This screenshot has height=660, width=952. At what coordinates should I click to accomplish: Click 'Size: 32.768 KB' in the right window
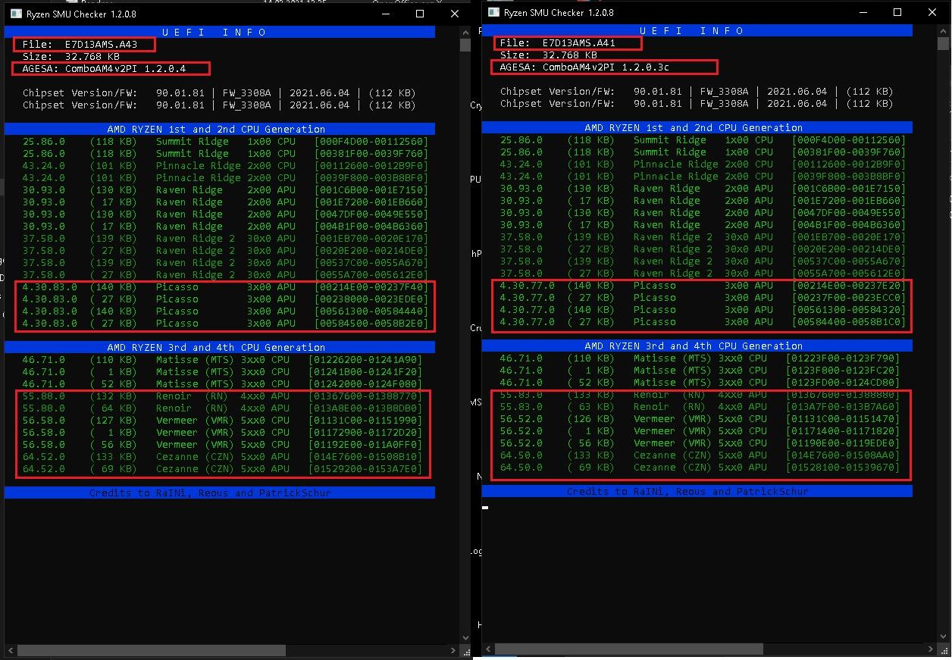tap(548, 55)
